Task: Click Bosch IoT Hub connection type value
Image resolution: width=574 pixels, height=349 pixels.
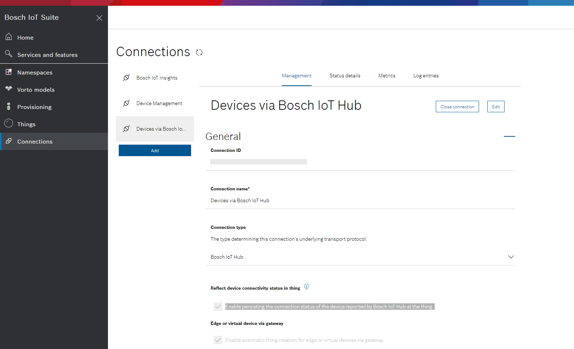Action: [x=227, y=257]
